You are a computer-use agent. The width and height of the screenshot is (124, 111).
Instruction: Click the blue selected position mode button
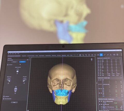22,62
